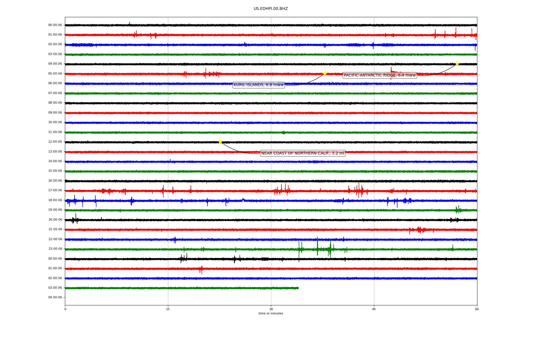Click the 10:00:06 row label

[x=55, y=122]
